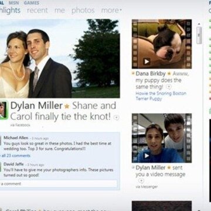View all 23 comments link
211x211 pixels.
tap(15, 156)
